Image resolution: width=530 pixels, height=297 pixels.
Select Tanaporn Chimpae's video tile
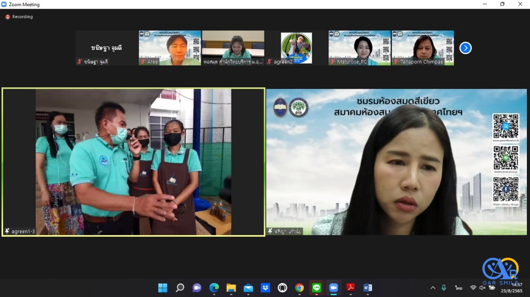[x=422, y=48]
